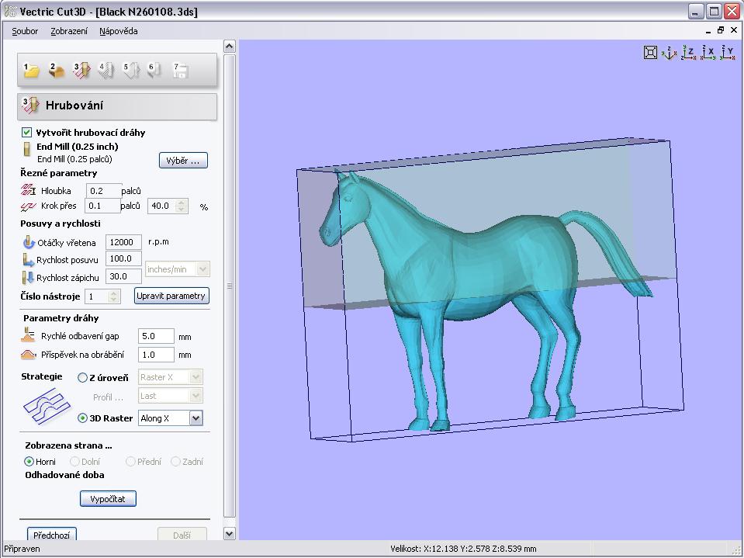This screenshot has height=558, width=744.
Task: Switch to isometric 3D view icon
Action: pos(669,53)
